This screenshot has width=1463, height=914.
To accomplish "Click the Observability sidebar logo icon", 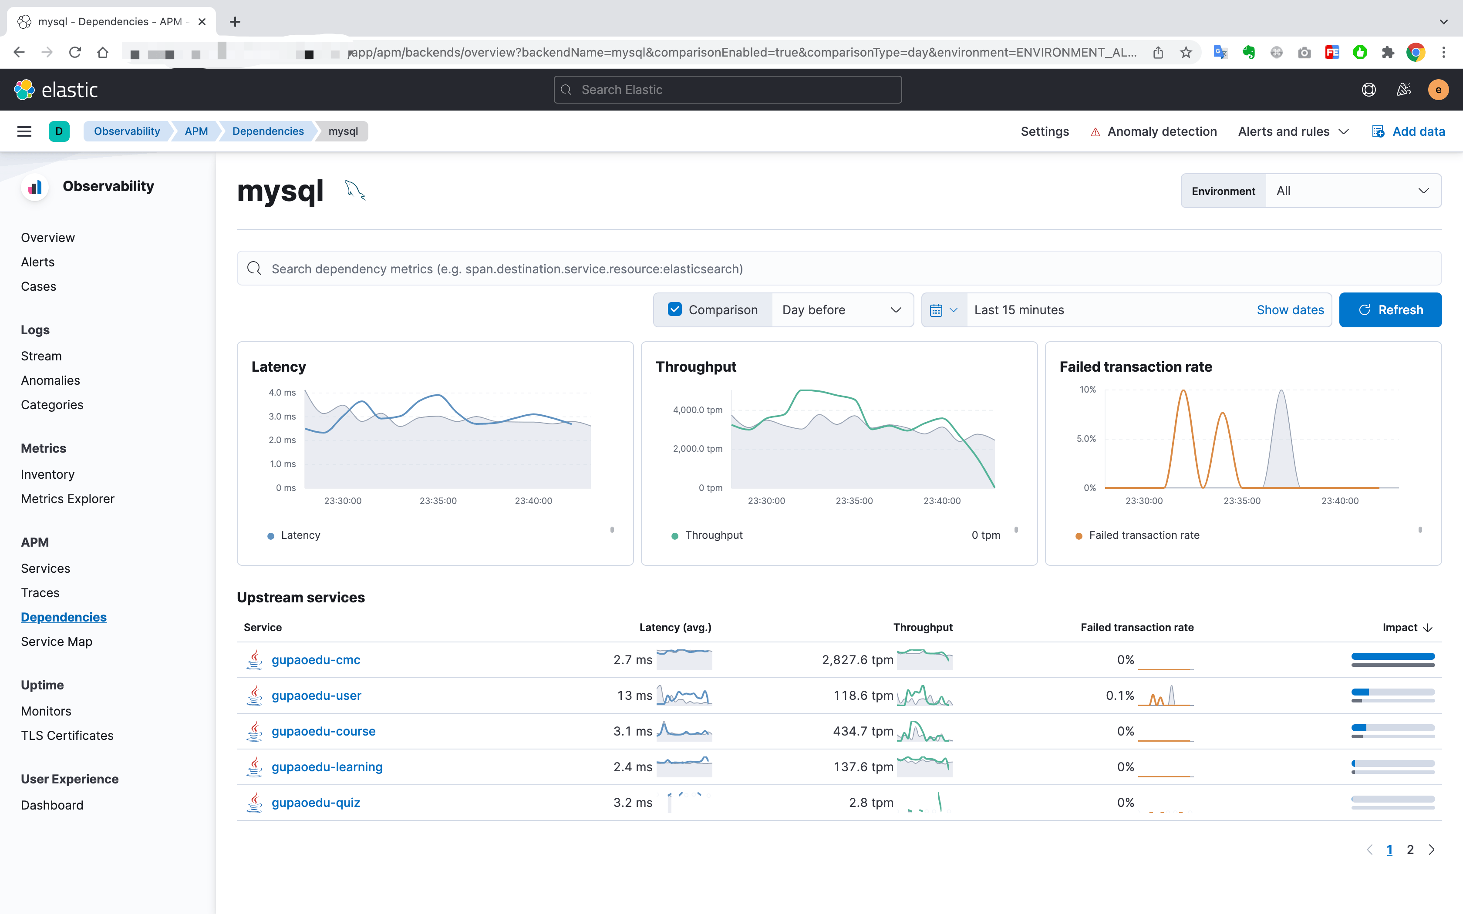I will pyautogui.click(x=35, y=187).
